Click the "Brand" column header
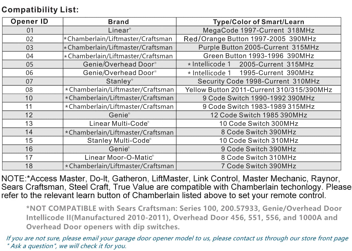 coord(118,22)
